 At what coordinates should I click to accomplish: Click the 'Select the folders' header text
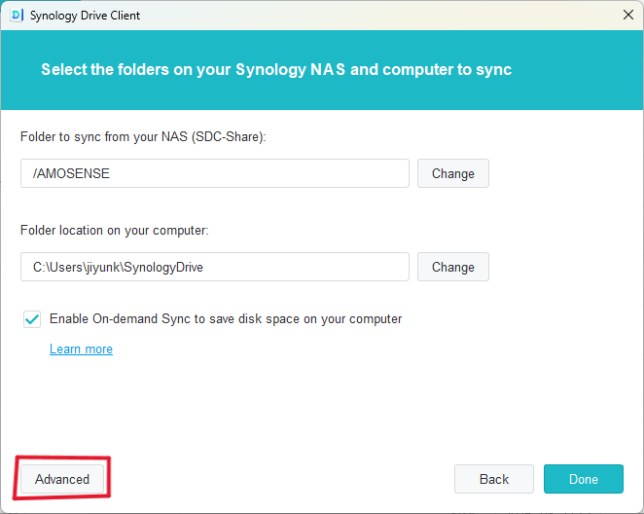pyautogui.click(x=275, y=70)
